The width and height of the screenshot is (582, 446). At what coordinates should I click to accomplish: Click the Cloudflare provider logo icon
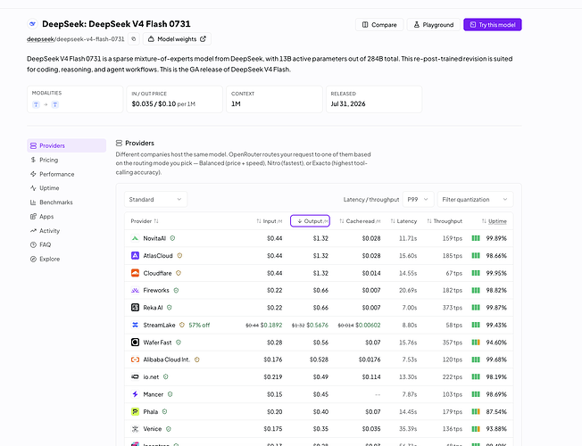click(x=135, y=273)
